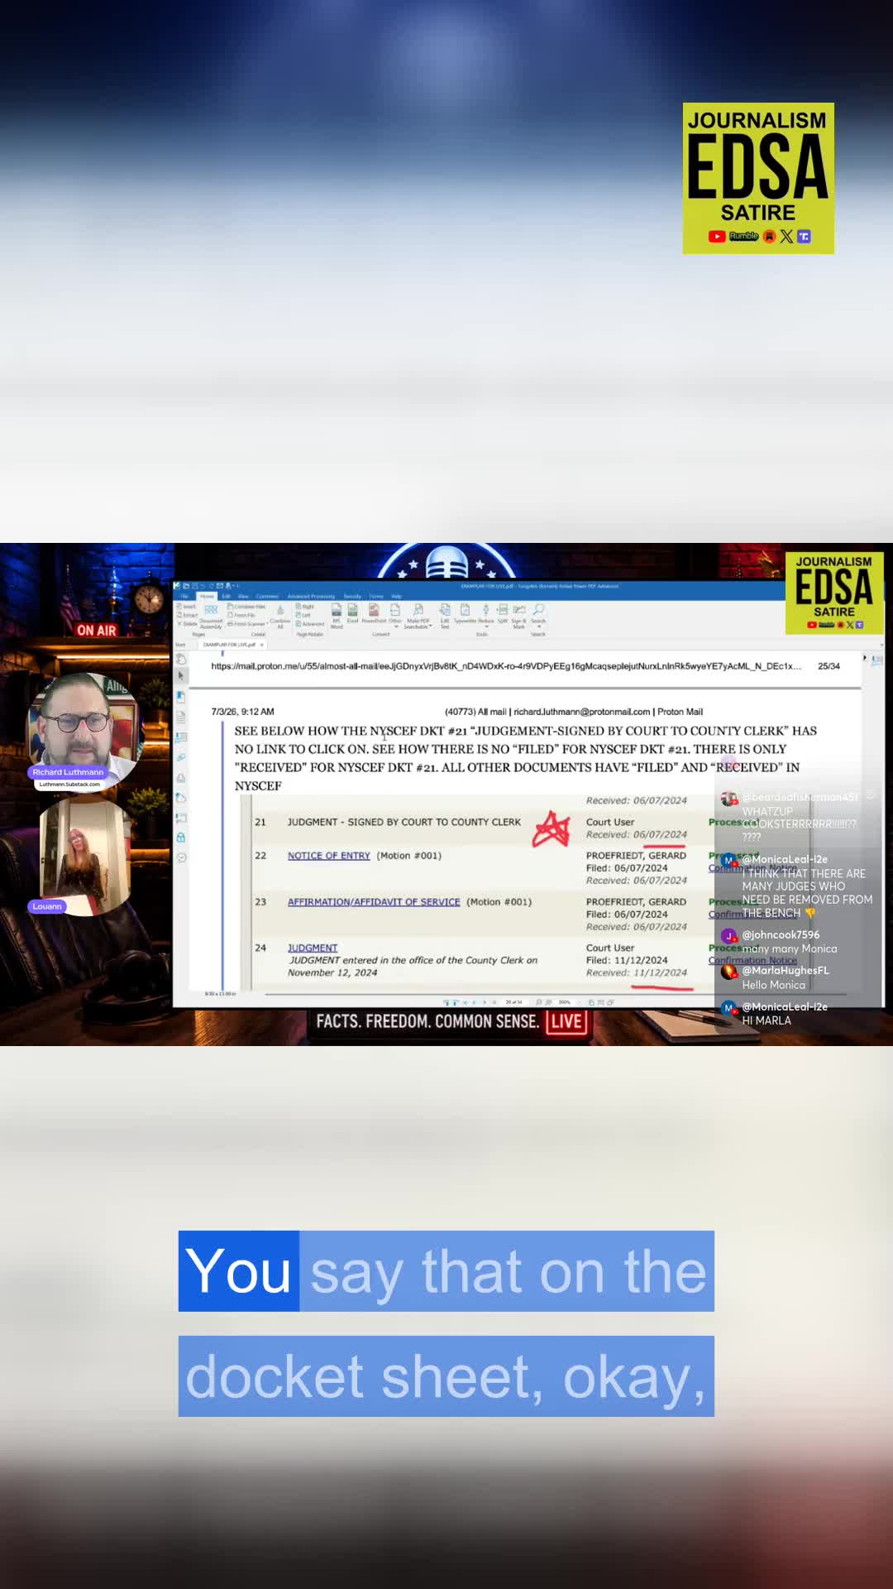Screen dimensions: 893x1589
Task: Click Combine Files in Create group
Action: (x=246, y=607)
